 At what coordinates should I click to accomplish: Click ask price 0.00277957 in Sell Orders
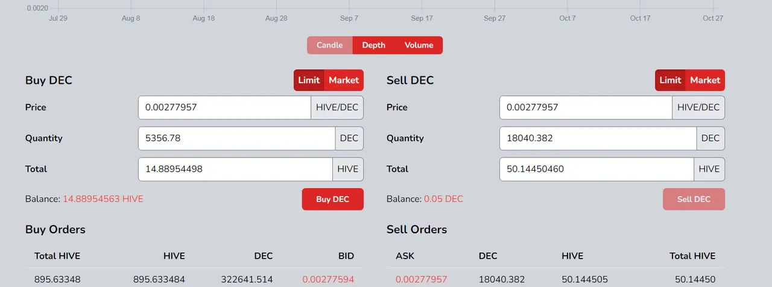point(422,279)
